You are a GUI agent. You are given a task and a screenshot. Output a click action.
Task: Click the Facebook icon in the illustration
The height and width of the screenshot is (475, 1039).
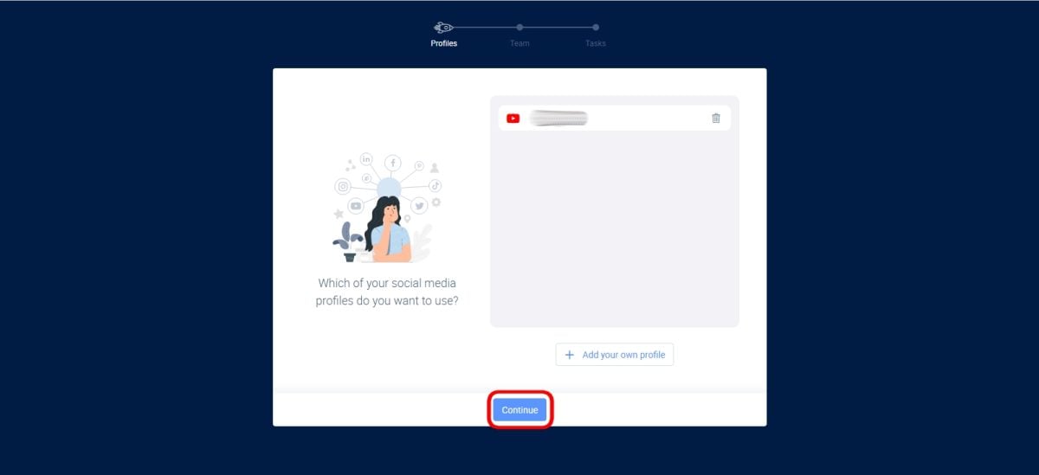tap(392, 163)
